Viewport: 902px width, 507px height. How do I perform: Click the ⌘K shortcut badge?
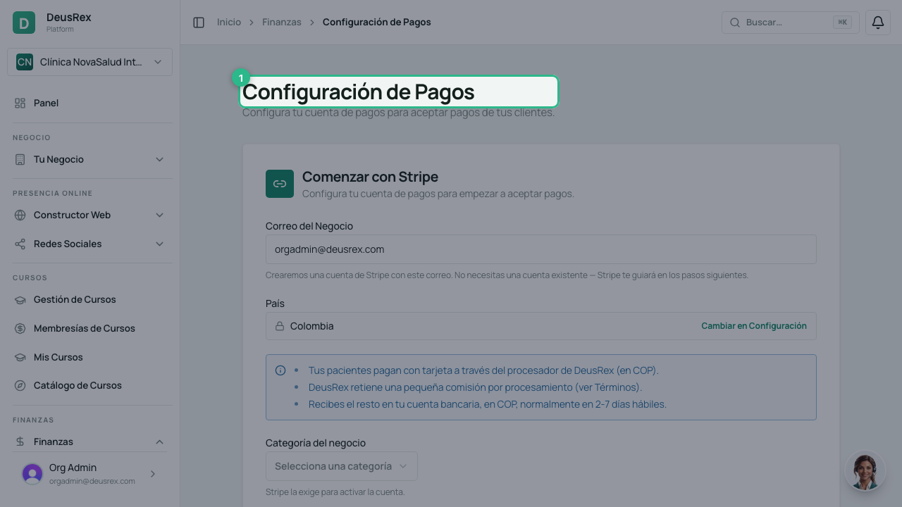pos(842,23)
